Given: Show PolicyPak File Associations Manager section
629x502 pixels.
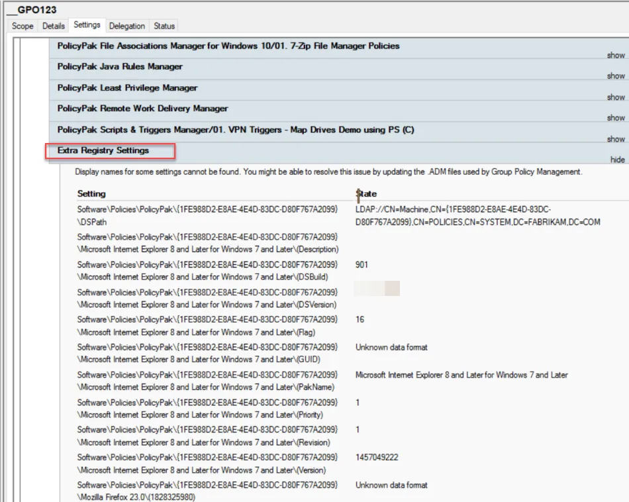Looking at the screenshot, I should (x=615, y=55).
